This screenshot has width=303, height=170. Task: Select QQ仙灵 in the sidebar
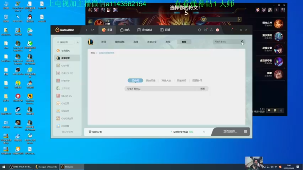tap(67, 111)
